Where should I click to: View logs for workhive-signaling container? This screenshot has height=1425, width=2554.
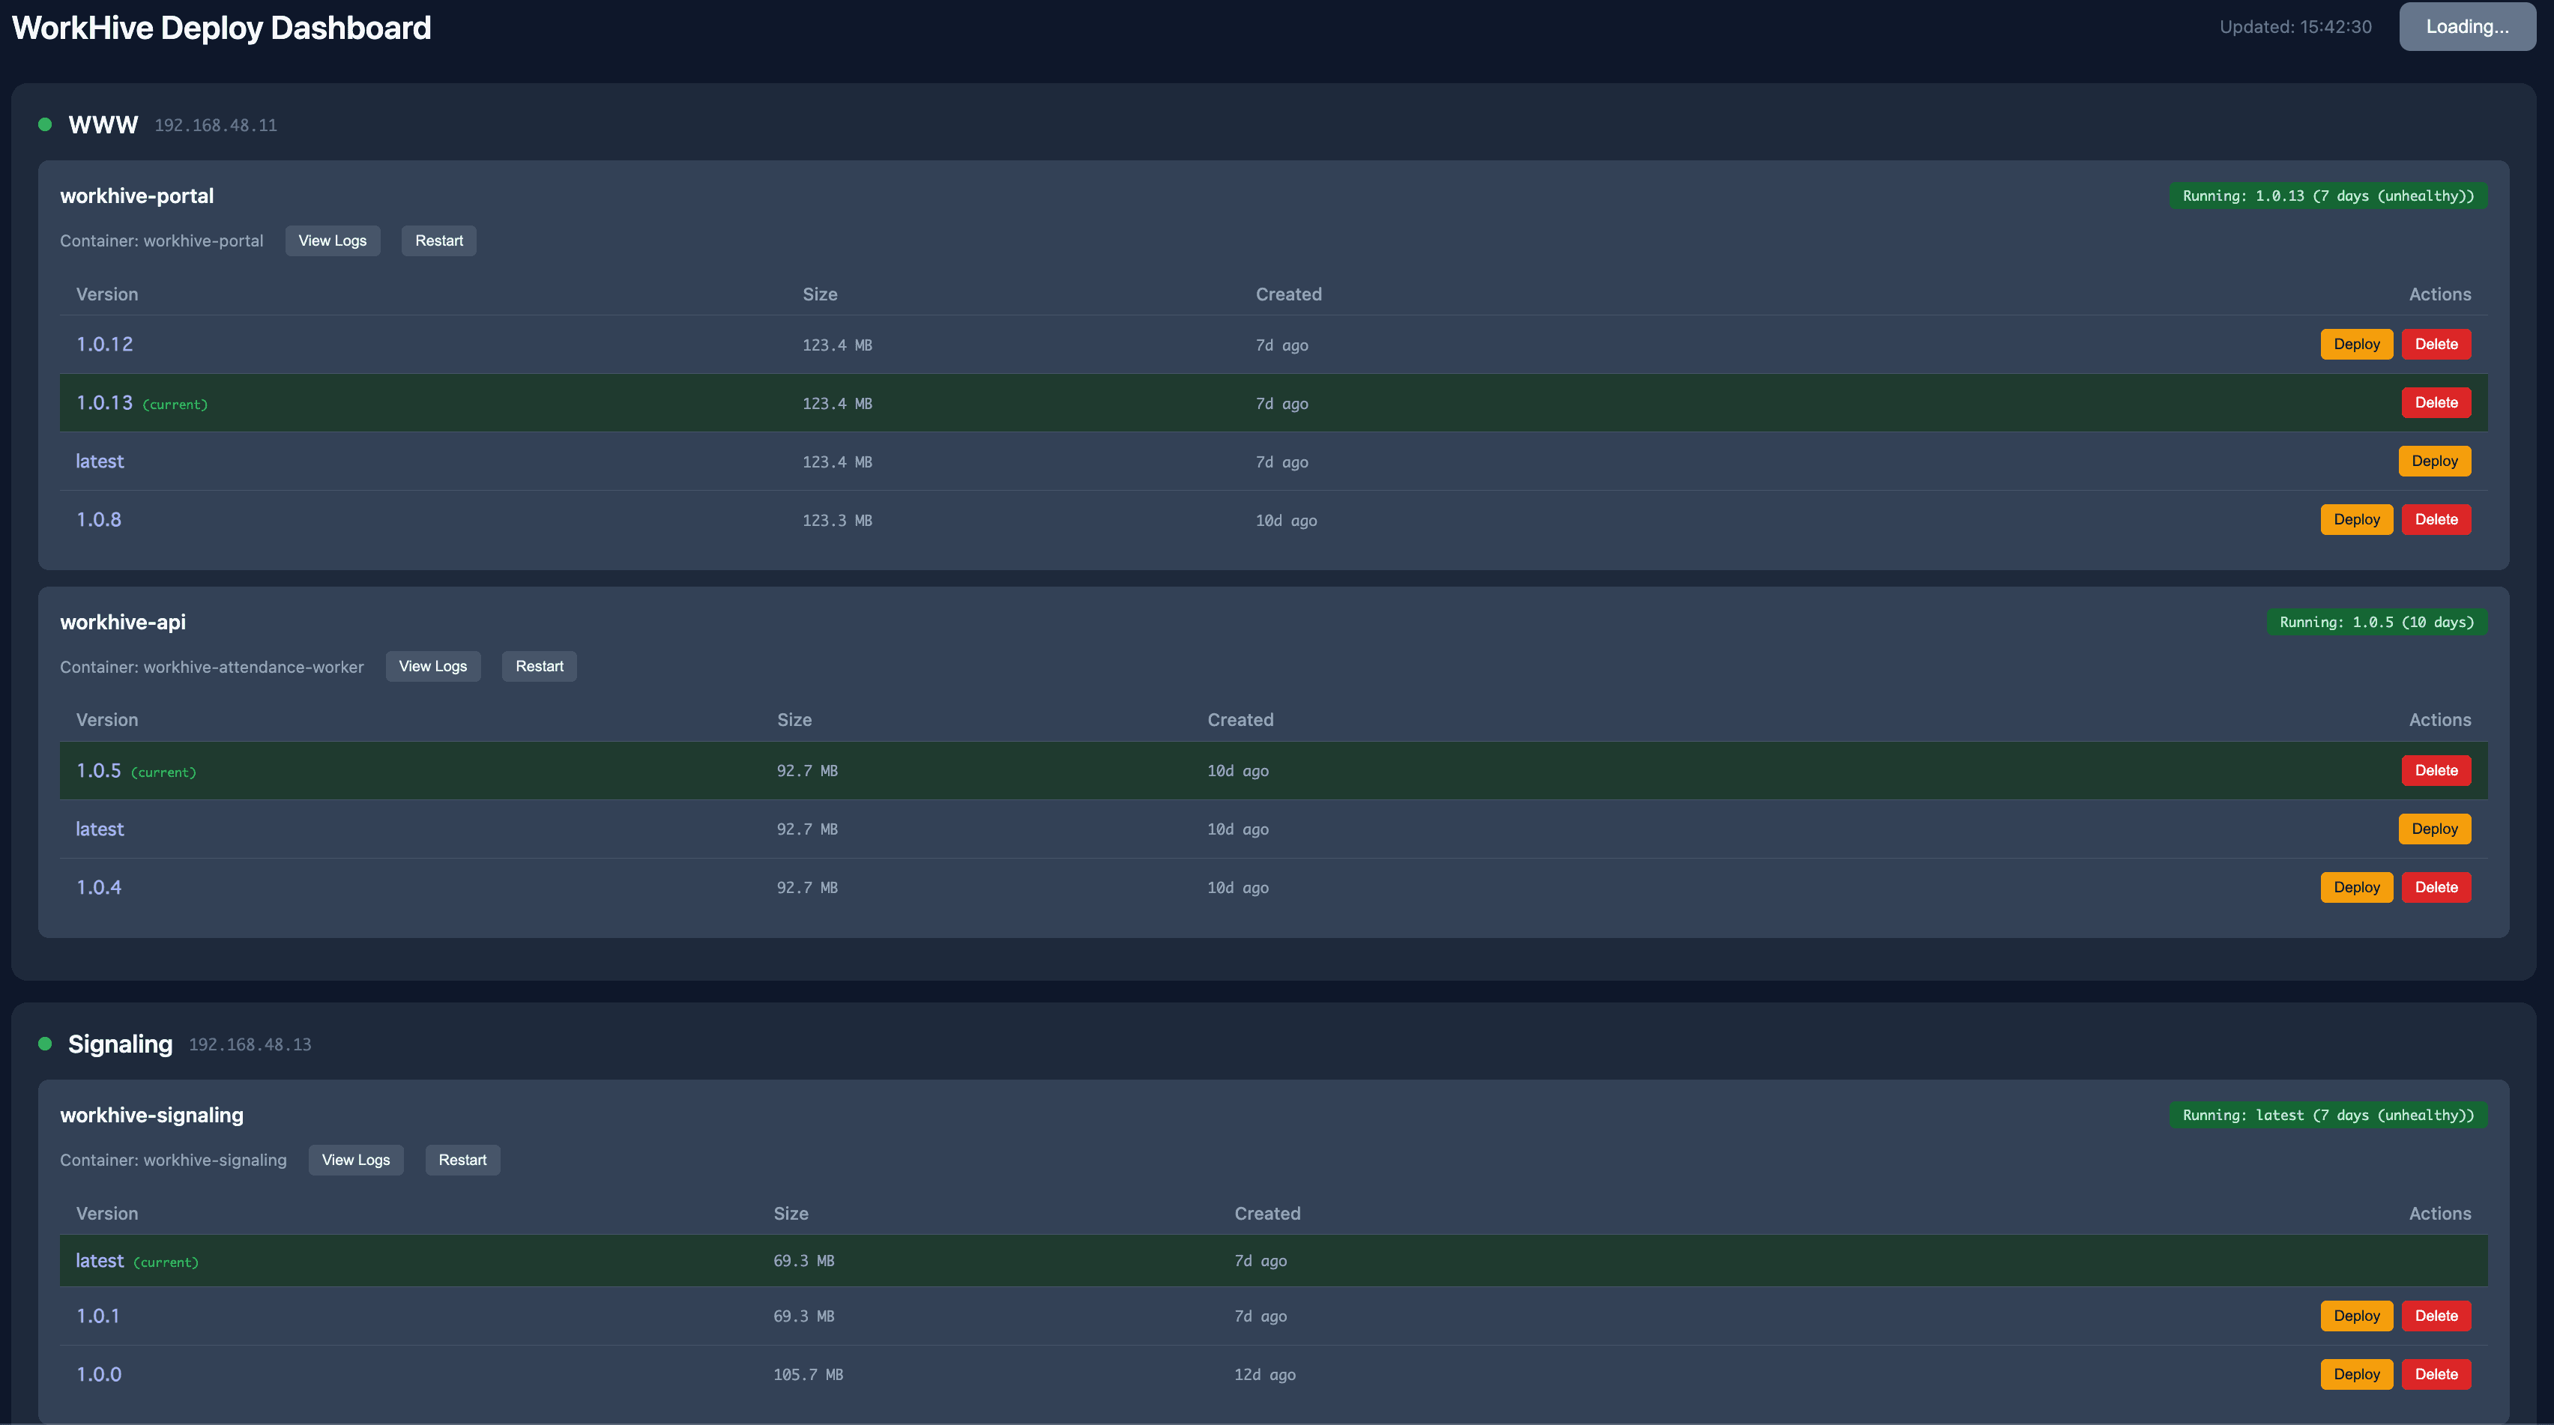point(355,1160)
